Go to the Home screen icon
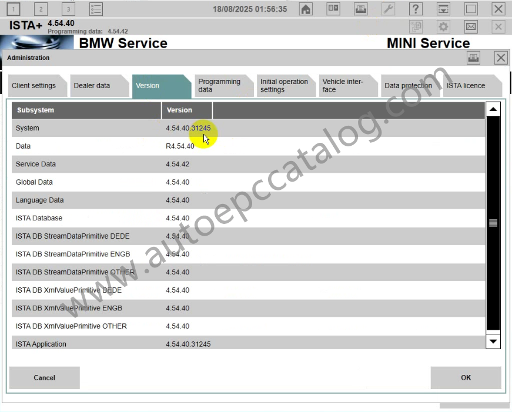Screen dimensions: 512x412 (x=306, y=9)
